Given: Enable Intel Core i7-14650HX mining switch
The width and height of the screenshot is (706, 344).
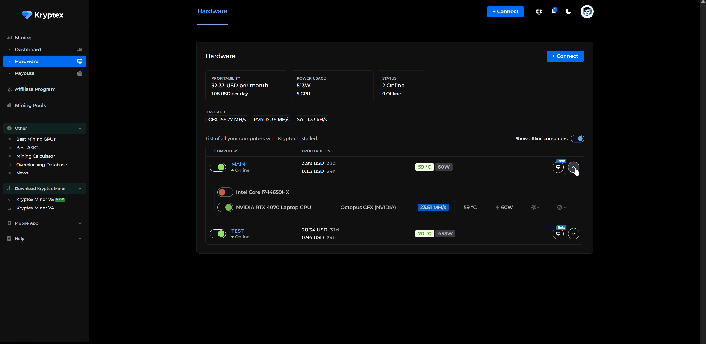Looking at the screenshot, I should [x=225, y=192].
